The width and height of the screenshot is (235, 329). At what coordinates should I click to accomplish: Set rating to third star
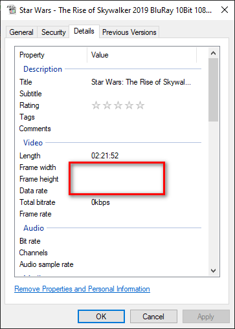click(x=118, y=105)
